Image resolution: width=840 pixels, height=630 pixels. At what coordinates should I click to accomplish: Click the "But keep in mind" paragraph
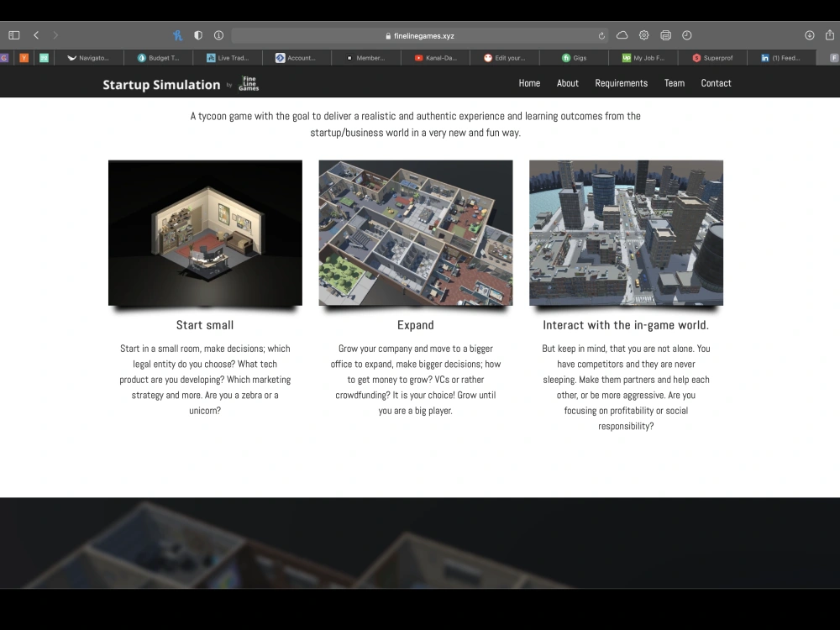click(x=626, y=386)
